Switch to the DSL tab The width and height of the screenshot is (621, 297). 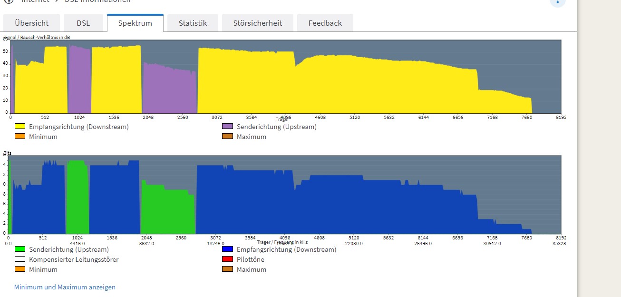coord(83,23)
